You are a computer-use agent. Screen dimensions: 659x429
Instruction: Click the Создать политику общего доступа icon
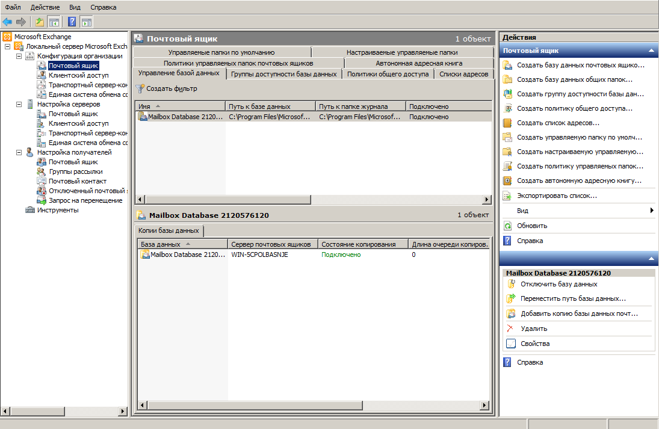point(508,108)
